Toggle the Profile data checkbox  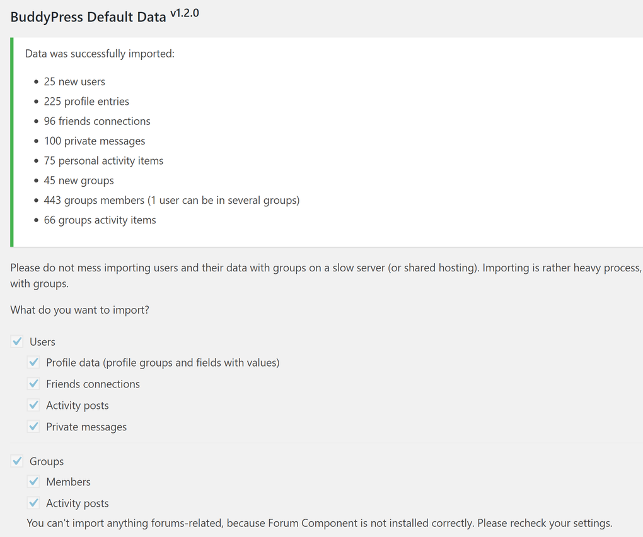click(x=34, y=363)
